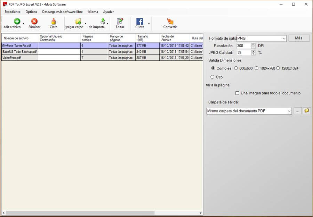Click the Páginas totales column header
This screenshot has height=217, width=313.
click(x=94, y=38)
